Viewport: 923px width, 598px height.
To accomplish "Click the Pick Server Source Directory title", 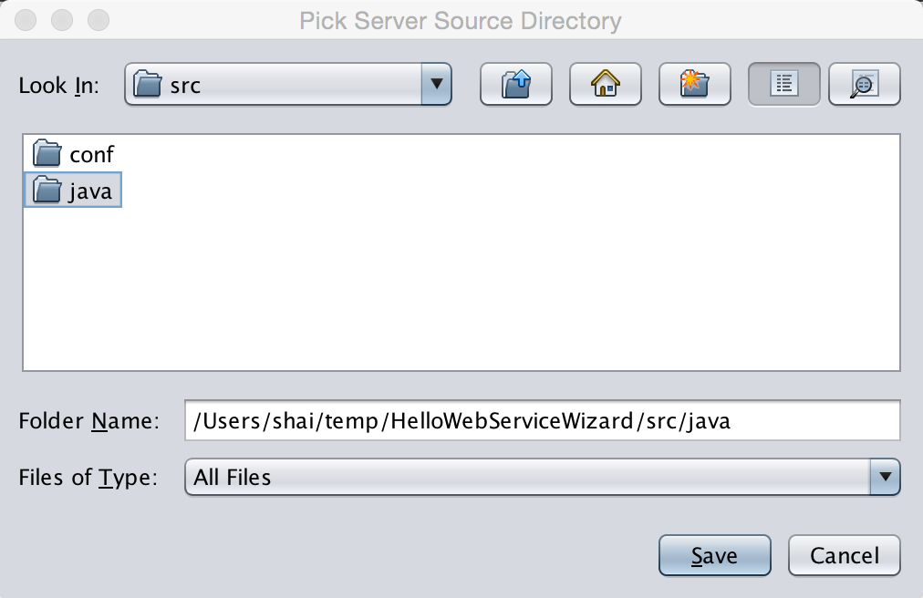I will [x=461, y=20].
